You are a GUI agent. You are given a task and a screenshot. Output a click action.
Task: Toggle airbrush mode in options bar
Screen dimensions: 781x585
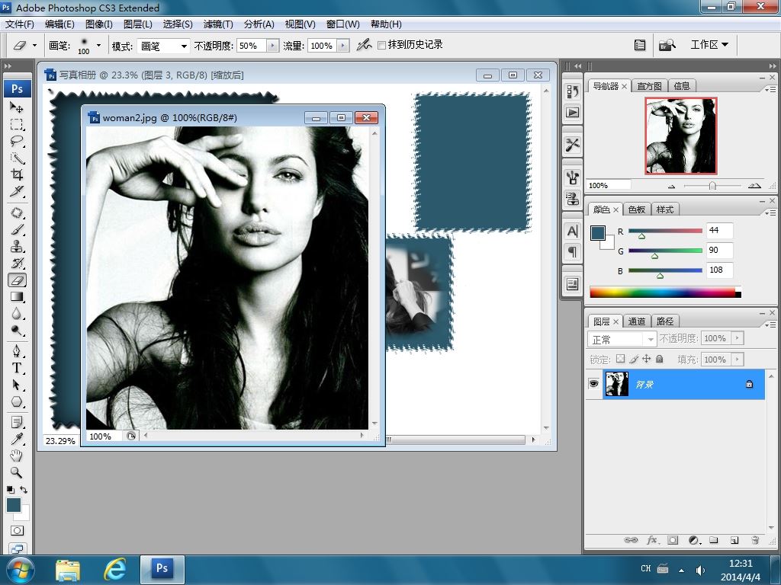point(364,46)
